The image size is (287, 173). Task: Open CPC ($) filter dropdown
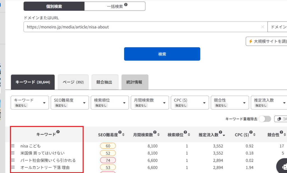[x=190, y=102]
